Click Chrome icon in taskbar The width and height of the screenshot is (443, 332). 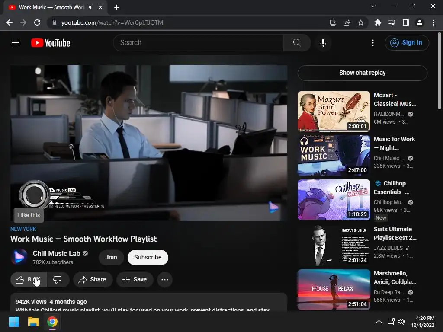coord(52,322)
